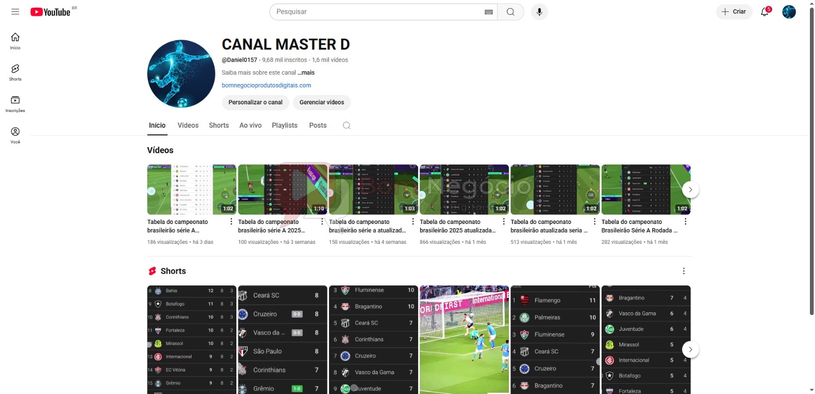This screenshot has width=815, height=394.
Task: Start voice search with microphone icon
Action: click(x=539, y=12)
